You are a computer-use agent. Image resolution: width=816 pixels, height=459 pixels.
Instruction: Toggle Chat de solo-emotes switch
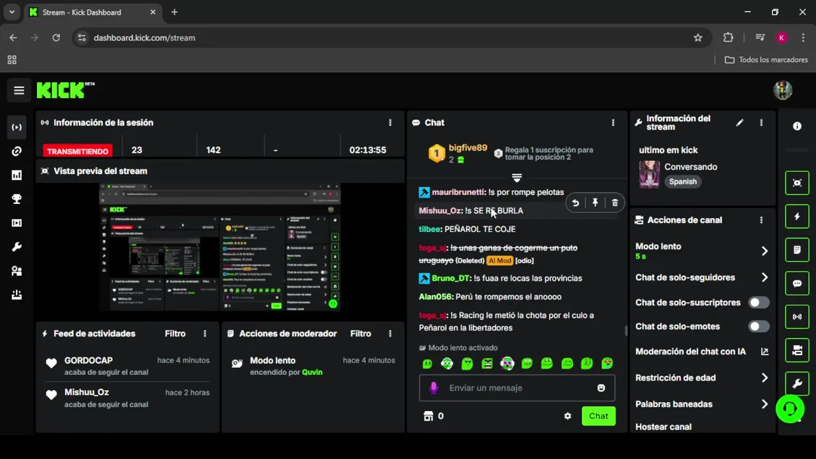759,326
